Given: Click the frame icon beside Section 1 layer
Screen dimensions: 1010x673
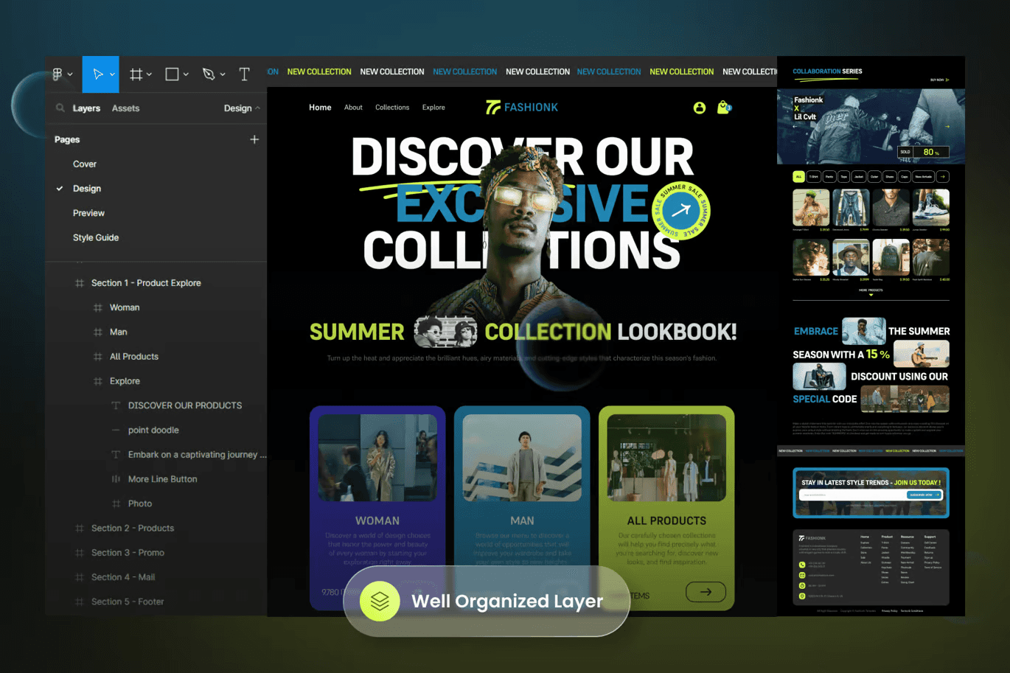Looking at the screenshot, I should [80, 283].
